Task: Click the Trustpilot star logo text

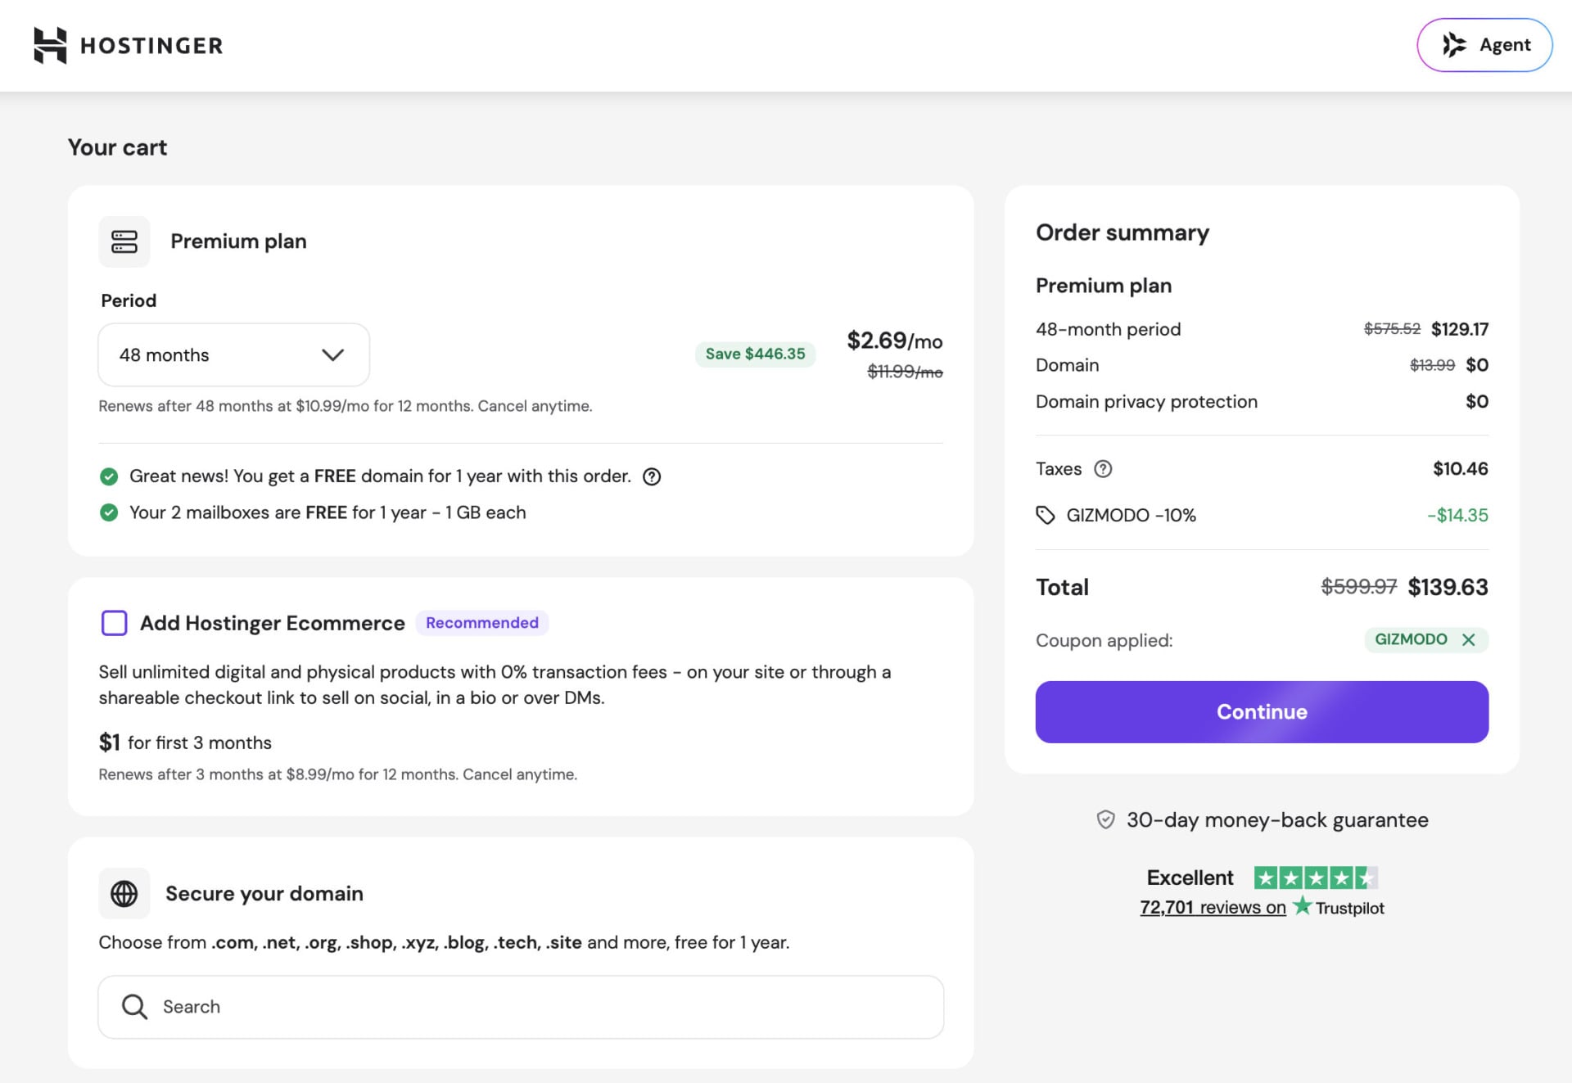Action: tap(1339, 907)
